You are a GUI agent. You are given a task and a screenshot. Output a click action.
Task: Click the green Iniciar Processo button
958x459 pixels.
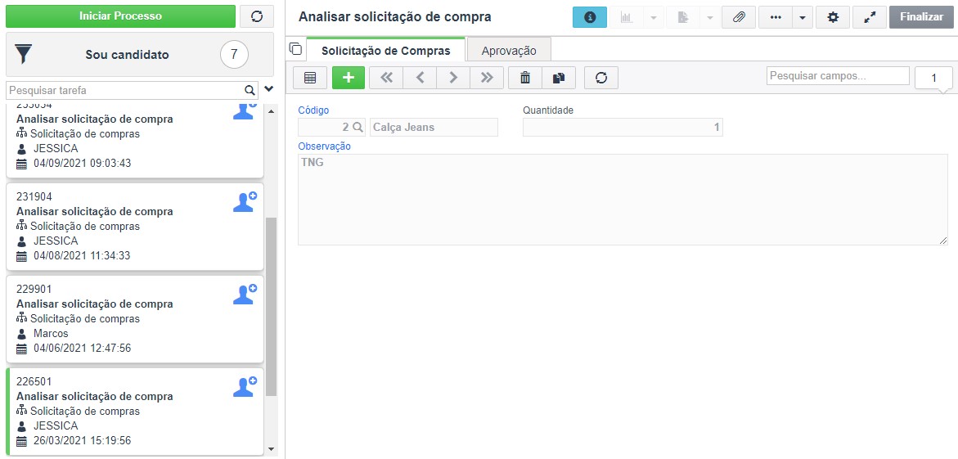120,16
